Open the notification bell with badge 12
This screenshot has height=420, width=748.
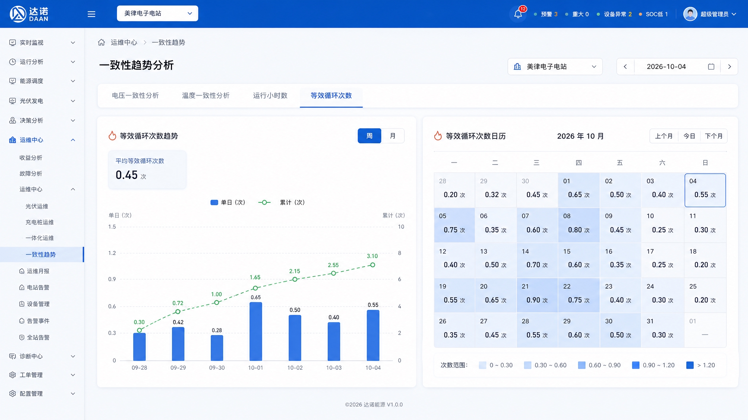tap(518, 14)
